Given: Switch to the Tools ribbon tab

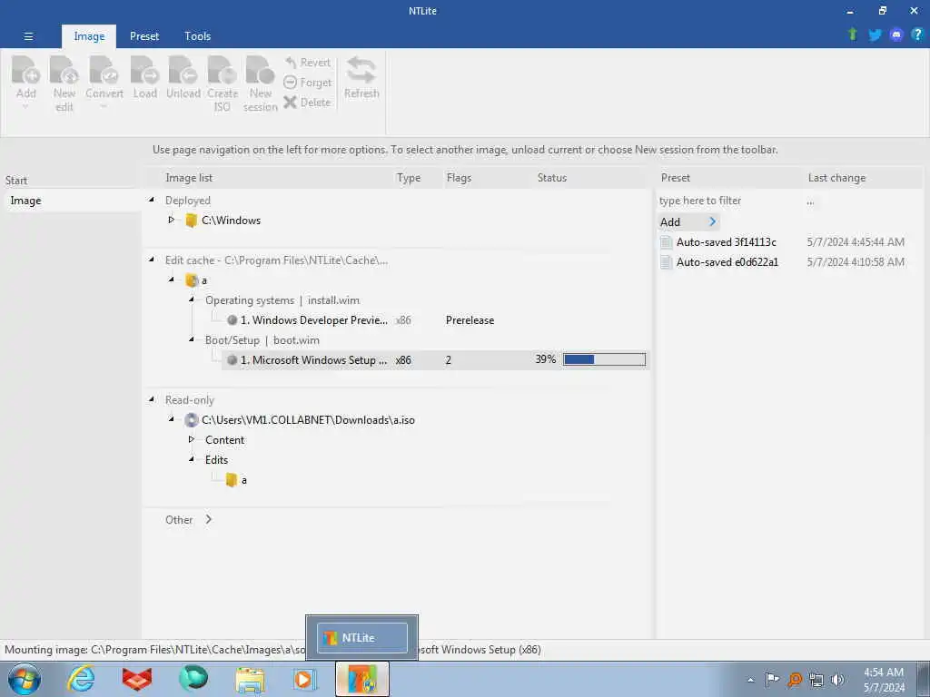Looking at the screenshot, I should (x=197, y=36).
